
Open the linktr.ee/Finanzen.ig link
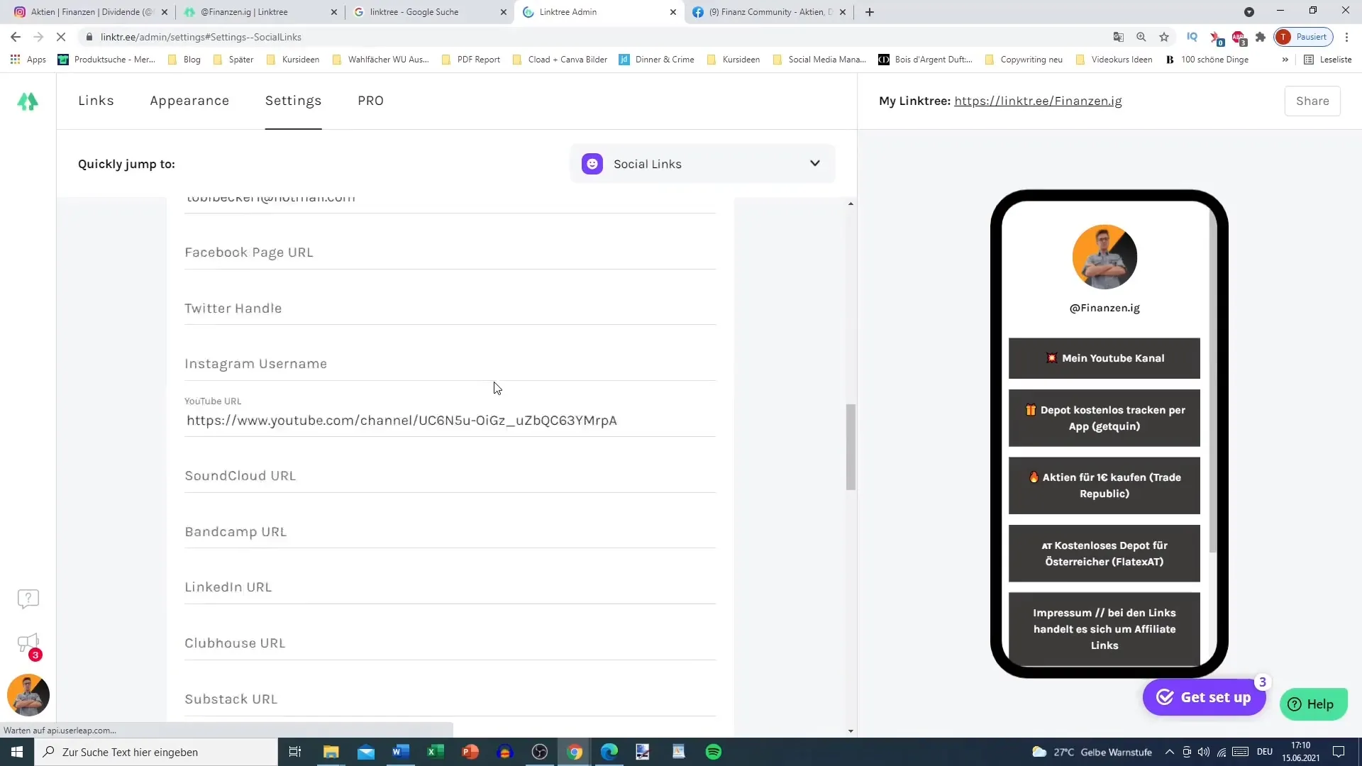(1038, 101)
